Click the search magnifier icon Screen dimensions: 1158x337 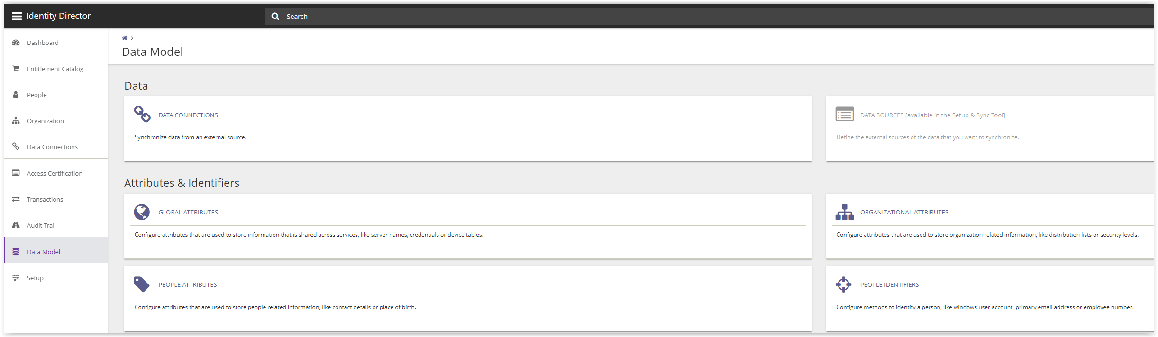pos(275,17)
